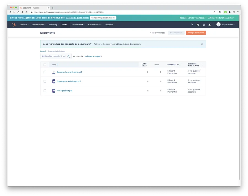Tick the checkbox for Documents avant vente.pdf
This screenshot has width=248, height=196.
45,72
